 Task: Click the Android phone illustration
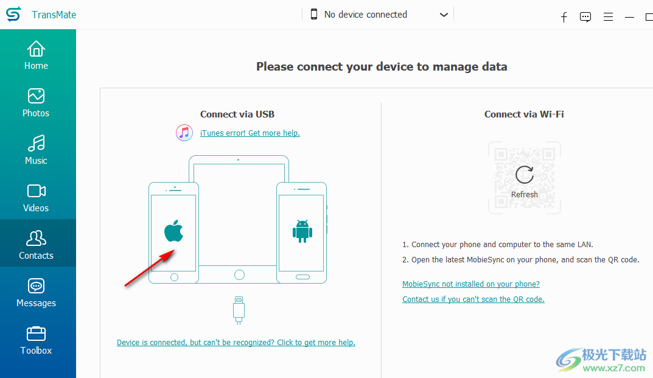(302, 233)
